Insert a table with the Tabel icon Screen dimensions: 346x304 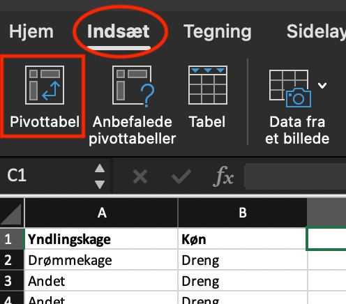click(208, 85)
